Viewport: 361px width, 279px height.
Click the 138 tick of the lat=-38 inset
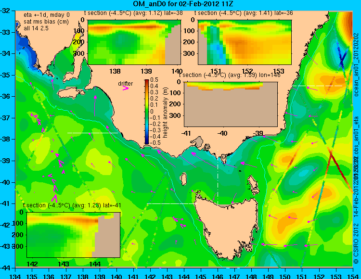tap(115, 71)
